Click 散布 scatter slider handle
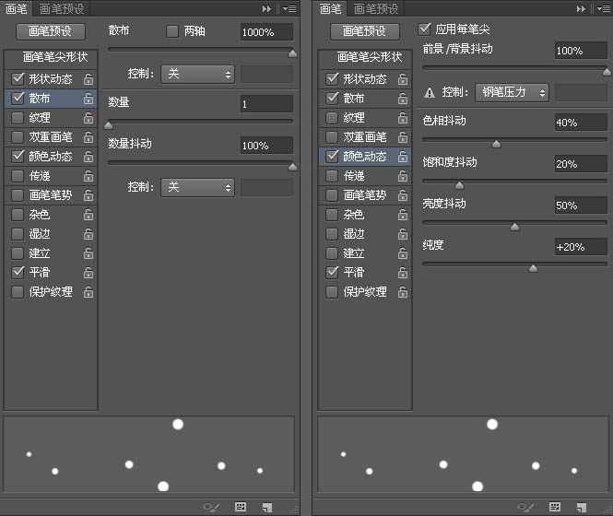This screenshot has width=613, height=516. click(292, 53)
